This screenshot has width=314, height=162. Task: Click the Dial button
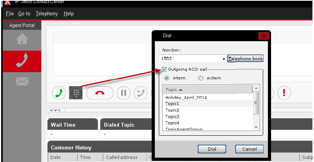click(x=212, y=149)
